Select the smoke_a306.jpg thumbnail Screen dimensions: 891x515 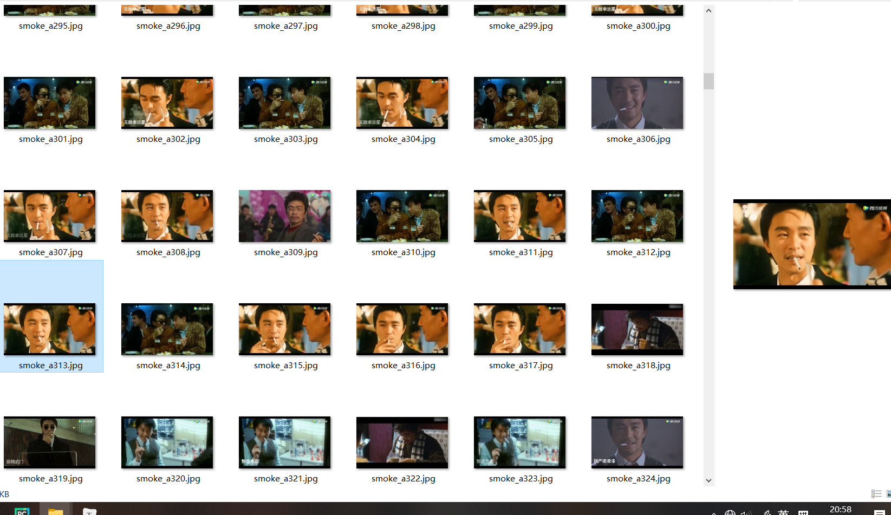[x=638, y=103]
